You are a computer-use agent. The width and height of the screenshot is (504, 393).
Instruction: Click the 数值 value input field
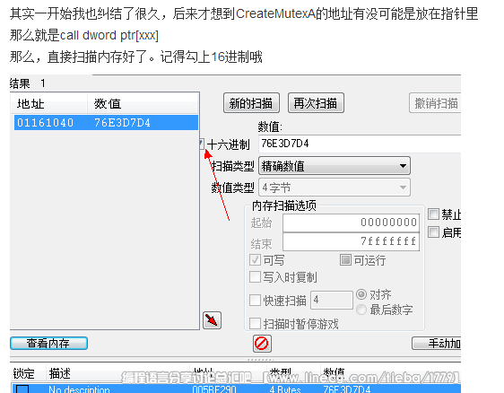tap(360, 144)
